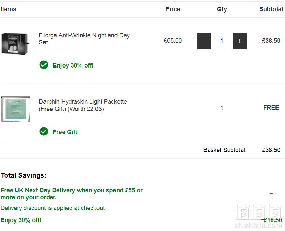This screenshot has height=231, width=285.
Task: Click the Qty column header
Action: [222, 9]
